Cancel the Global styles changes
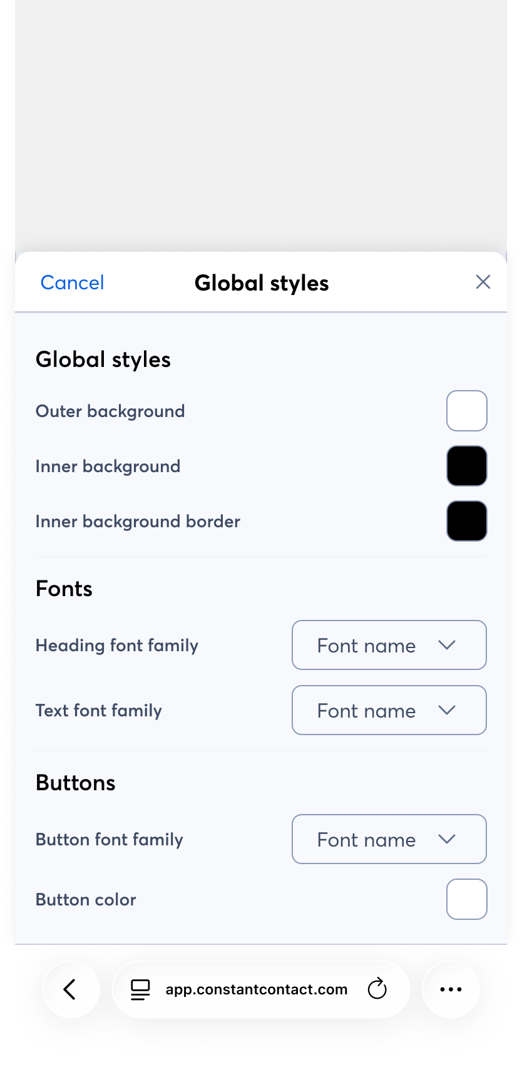The width and height of the screenshot is (522, 1067). click(72, 282)
